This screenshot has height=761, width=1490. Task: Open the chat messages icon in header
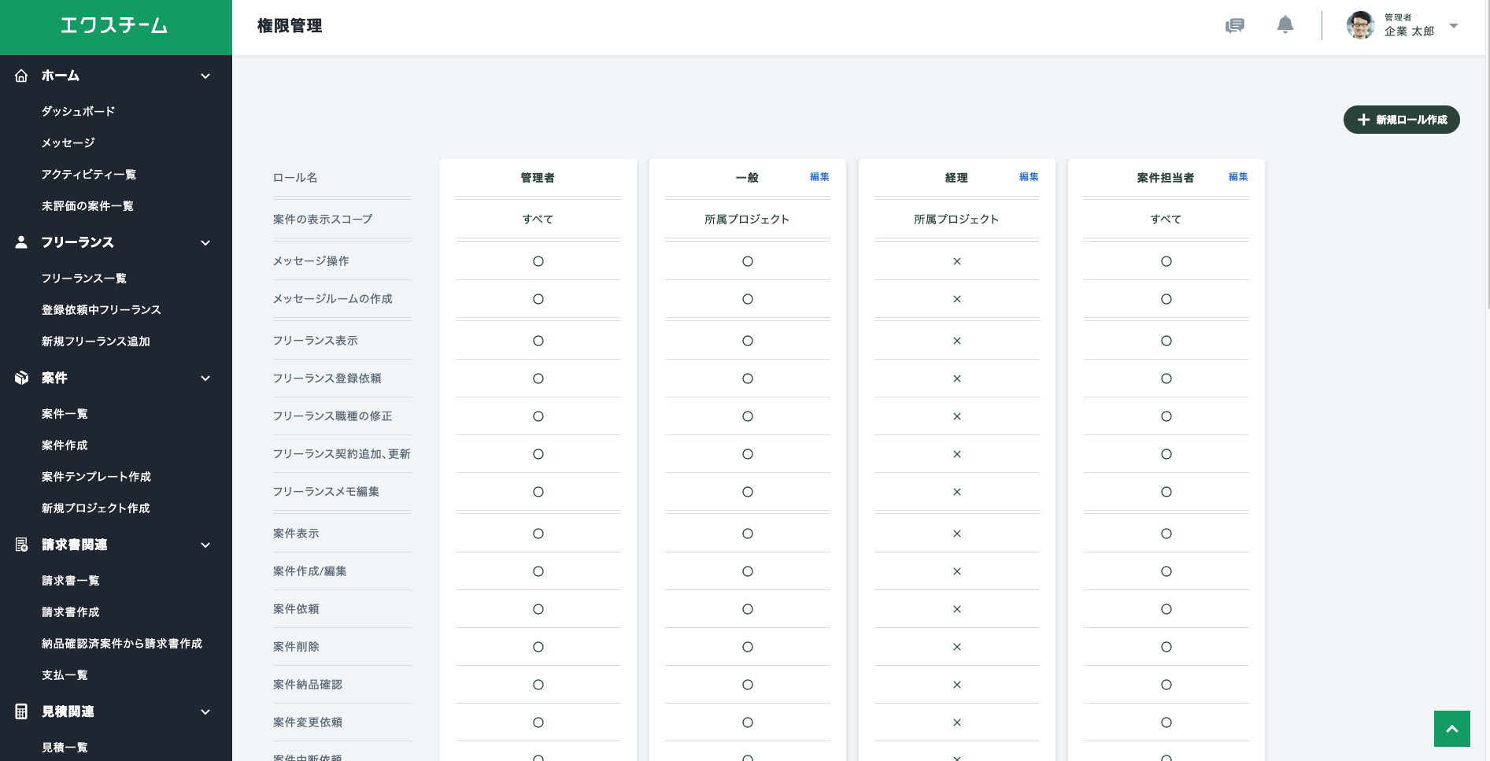click(1235, 26)
